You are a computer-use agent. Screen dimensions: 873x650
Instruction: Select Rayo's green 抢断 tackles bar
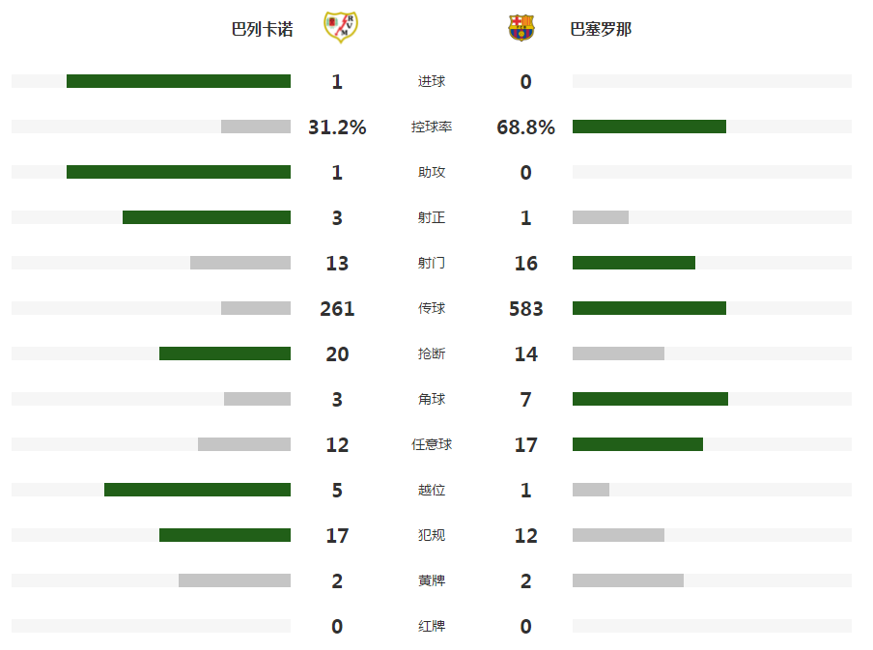point(225,353)
